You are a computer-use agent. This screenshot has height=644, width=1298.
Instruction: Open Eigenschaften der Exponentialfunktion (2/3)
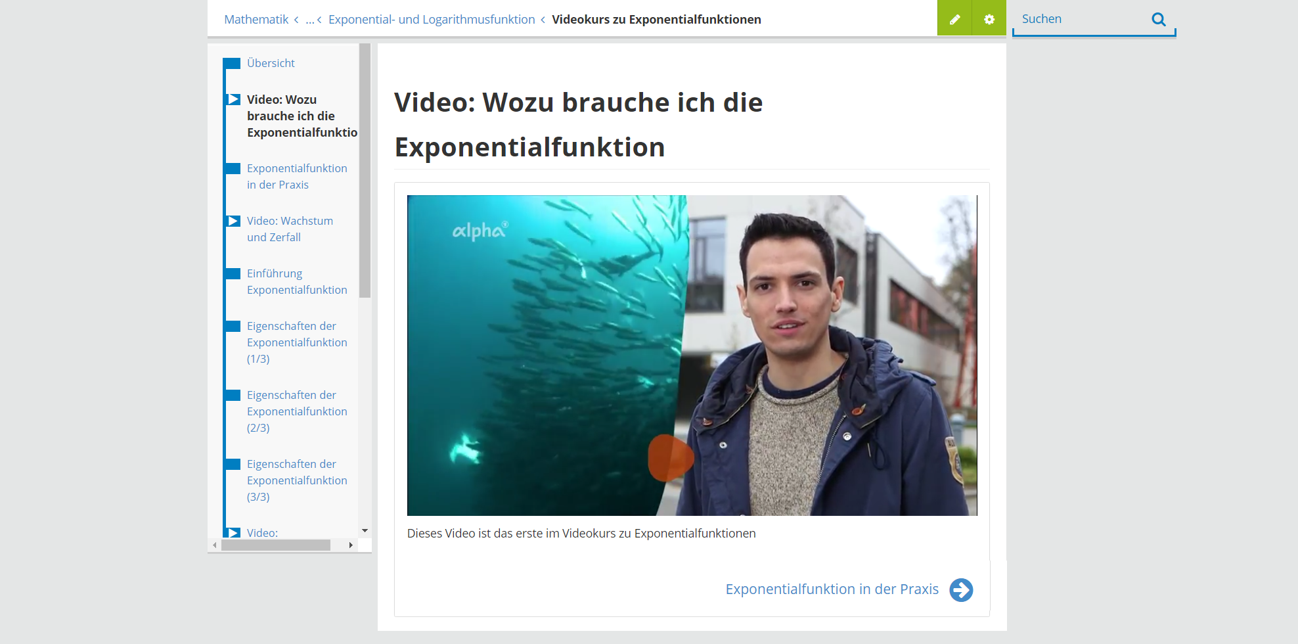297,411
